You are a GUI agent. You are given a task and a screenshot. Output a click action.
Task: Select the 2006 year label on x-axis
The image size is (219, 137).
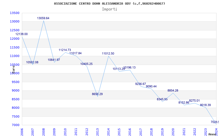[x=22, y=131]
